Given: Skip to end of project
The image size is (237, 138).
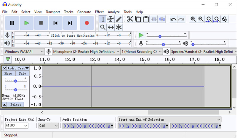Looking at the screenshot, I should point(70,23).
